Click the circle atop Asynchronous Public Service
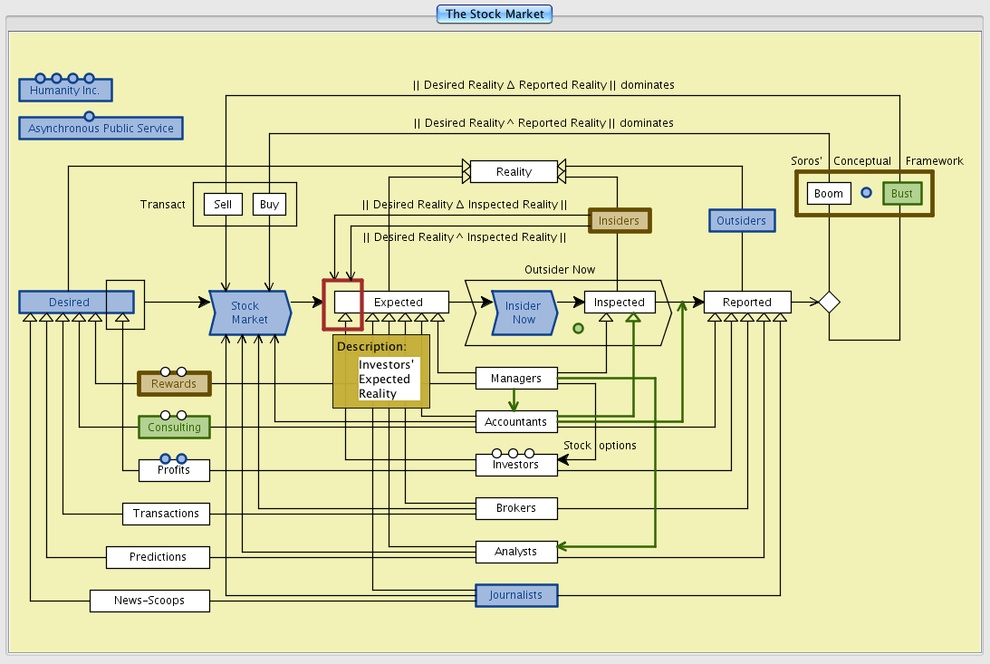 (x=89, y=116)
